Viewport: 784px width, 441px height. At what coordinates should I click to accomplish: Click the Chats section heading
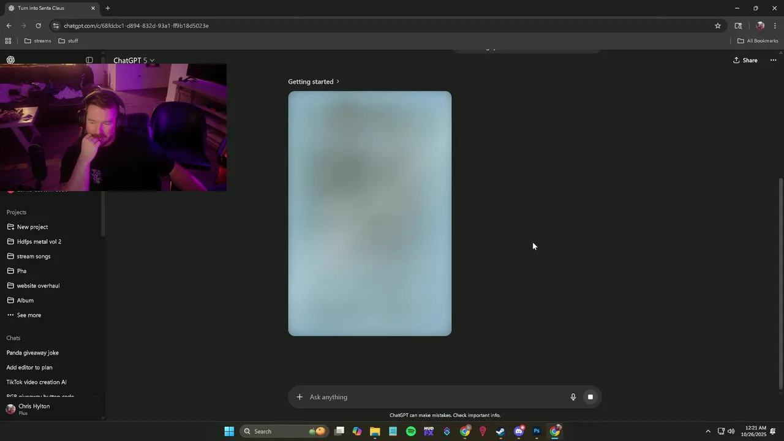point(13,338)
